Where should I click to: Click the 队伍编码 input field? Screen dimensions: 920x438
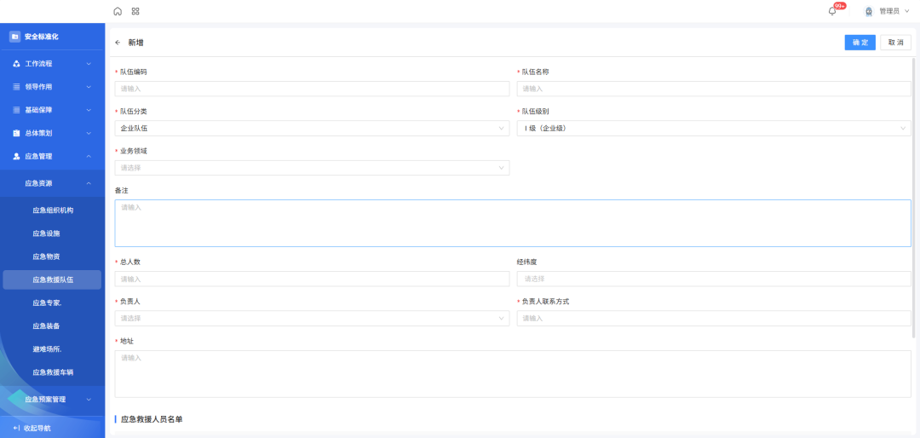(312, 89)
